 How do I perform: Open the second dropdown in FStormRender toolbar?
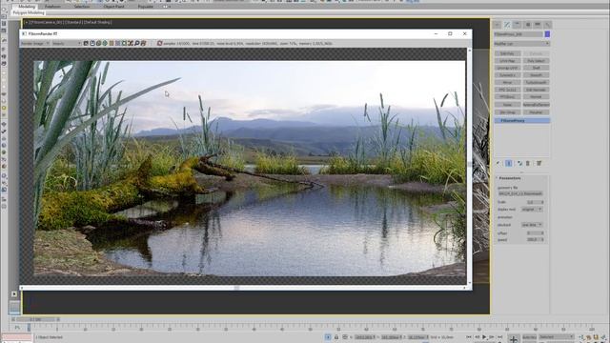tap(66, 43)
